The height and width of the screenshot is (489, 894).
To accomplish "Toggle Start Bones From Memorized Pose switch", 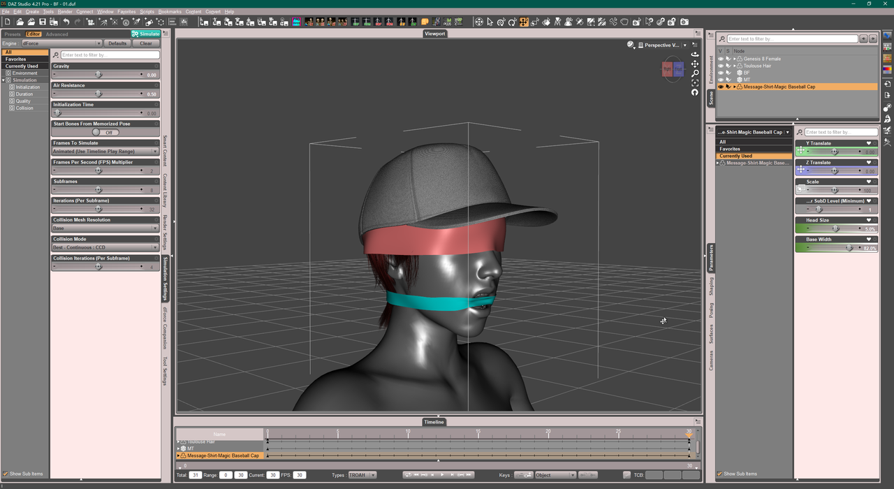I will (105, 132).
